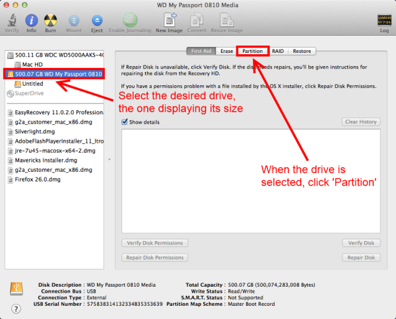Click the Burn toolbar icon
Viewport: 396px width, 319px height.
[x=51, y=20]
